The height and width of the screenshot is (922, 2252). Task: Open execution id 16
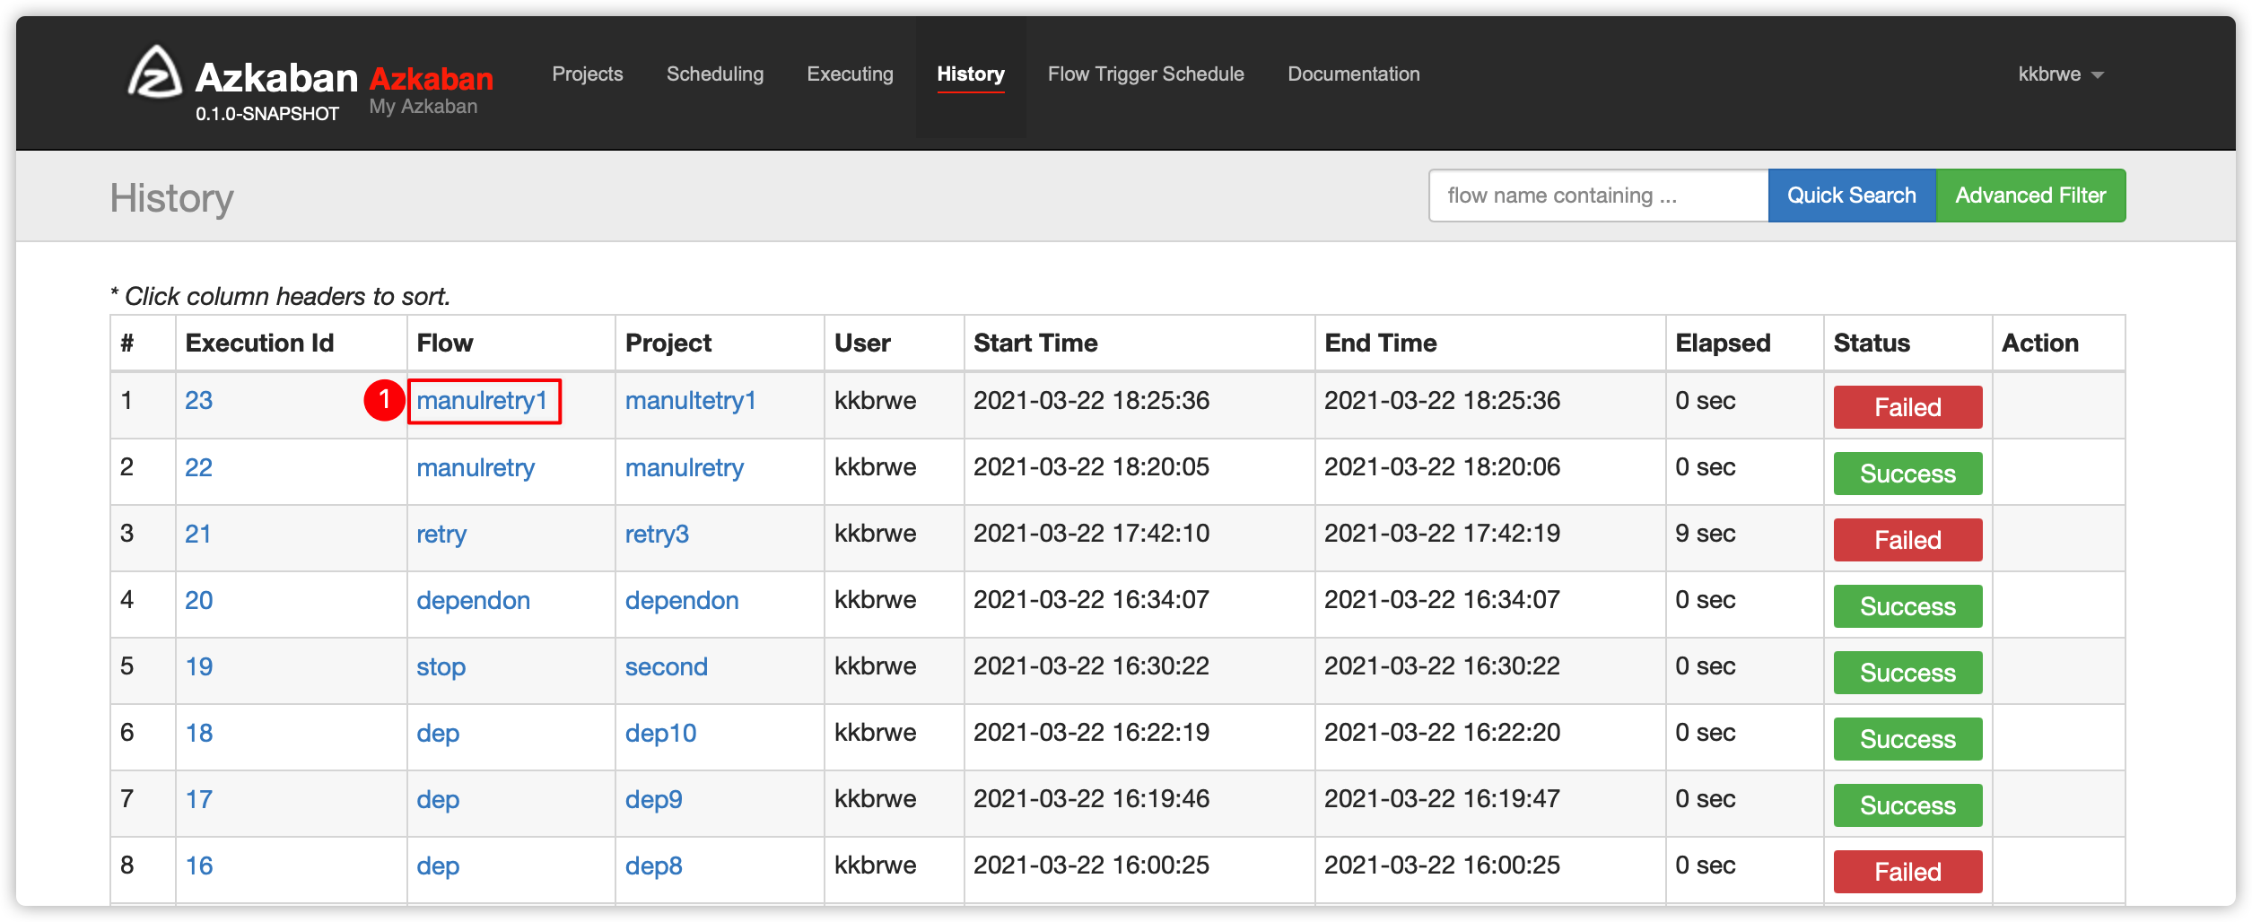point(199,865)
